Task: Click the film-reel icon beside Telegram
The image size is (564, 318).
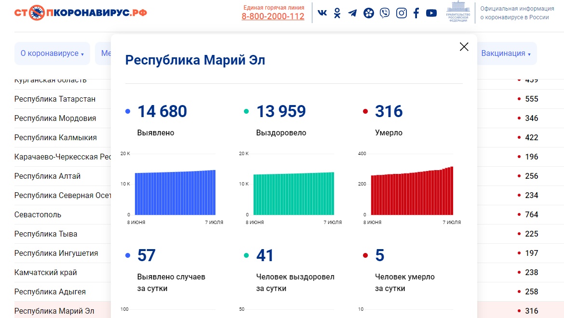Action: pos(368,13)
